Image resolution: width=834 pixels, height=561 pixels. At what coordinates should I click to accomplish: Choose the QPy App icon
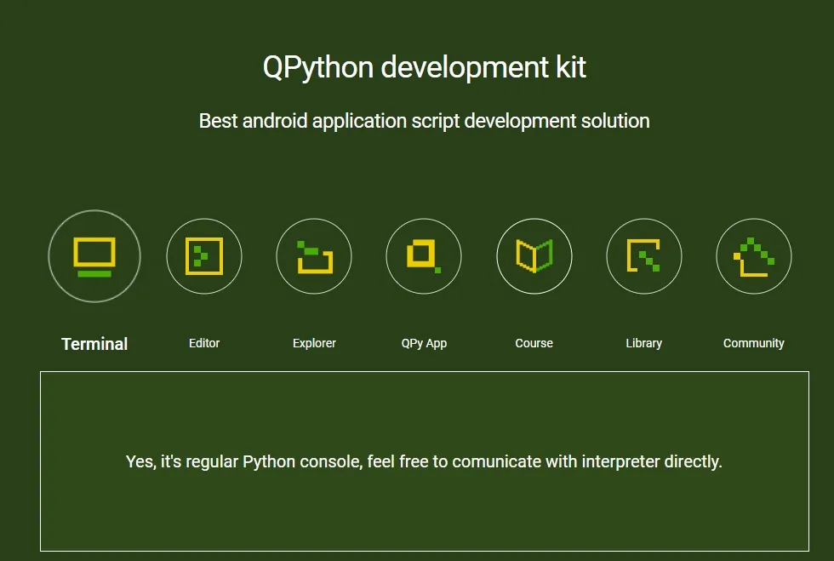pos(424,256)
